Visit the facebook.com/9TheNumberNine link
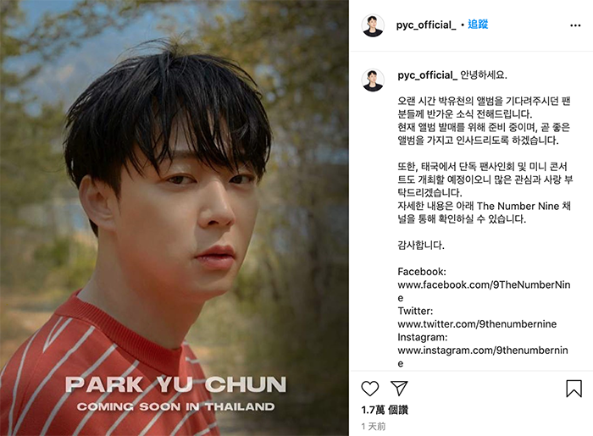 coord(484,291)
